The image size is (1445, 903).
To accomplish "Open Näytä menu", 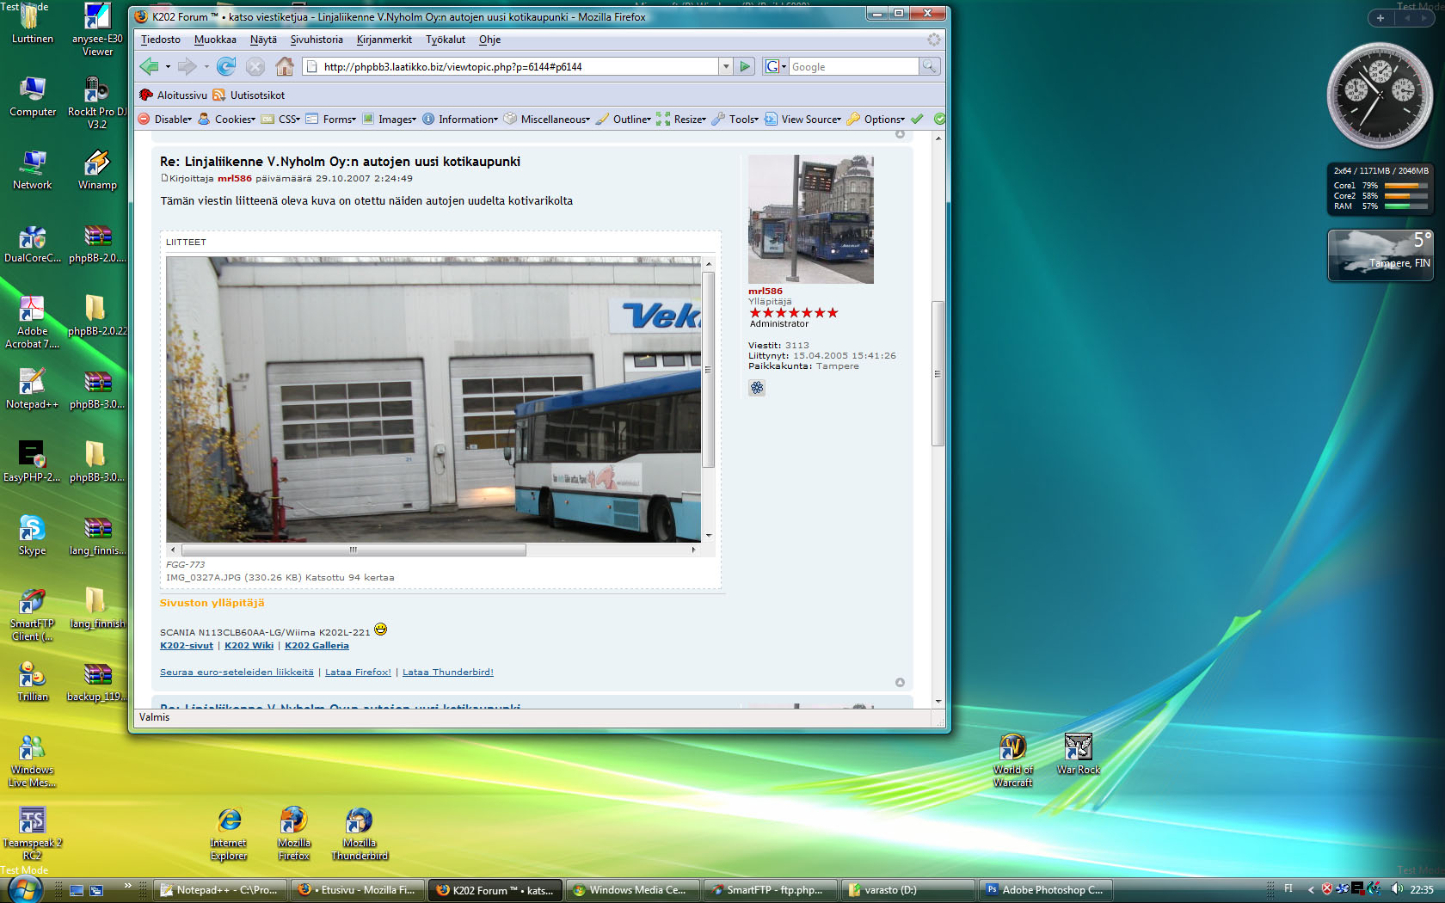I will (263, 40).
